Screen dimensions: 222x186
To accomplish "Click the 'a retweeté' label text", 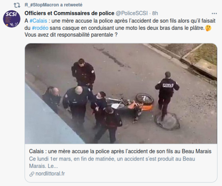I will 71,5.
